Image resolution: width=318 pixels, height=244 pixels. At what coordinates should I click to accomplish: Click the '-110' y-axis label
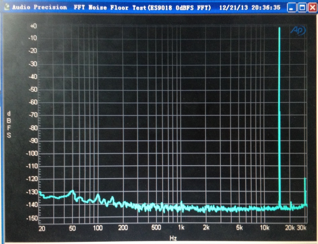32,166
